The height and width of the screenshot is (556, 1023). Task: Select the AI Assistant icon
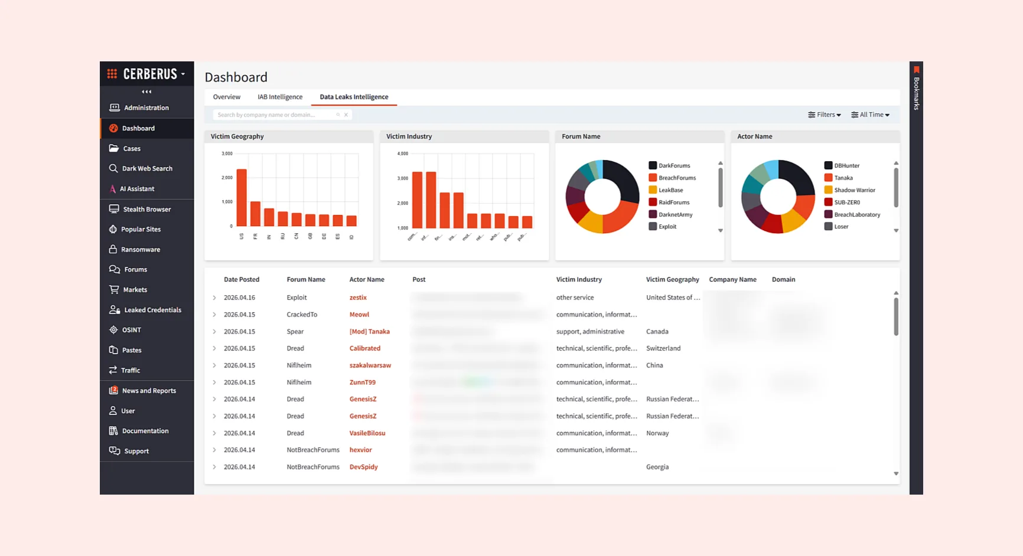[x=112, y=189]
